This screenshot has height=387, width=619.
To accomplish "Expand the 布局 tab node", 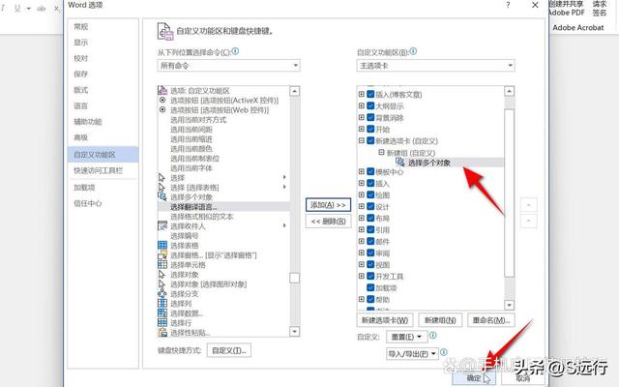I will point(361,218).
